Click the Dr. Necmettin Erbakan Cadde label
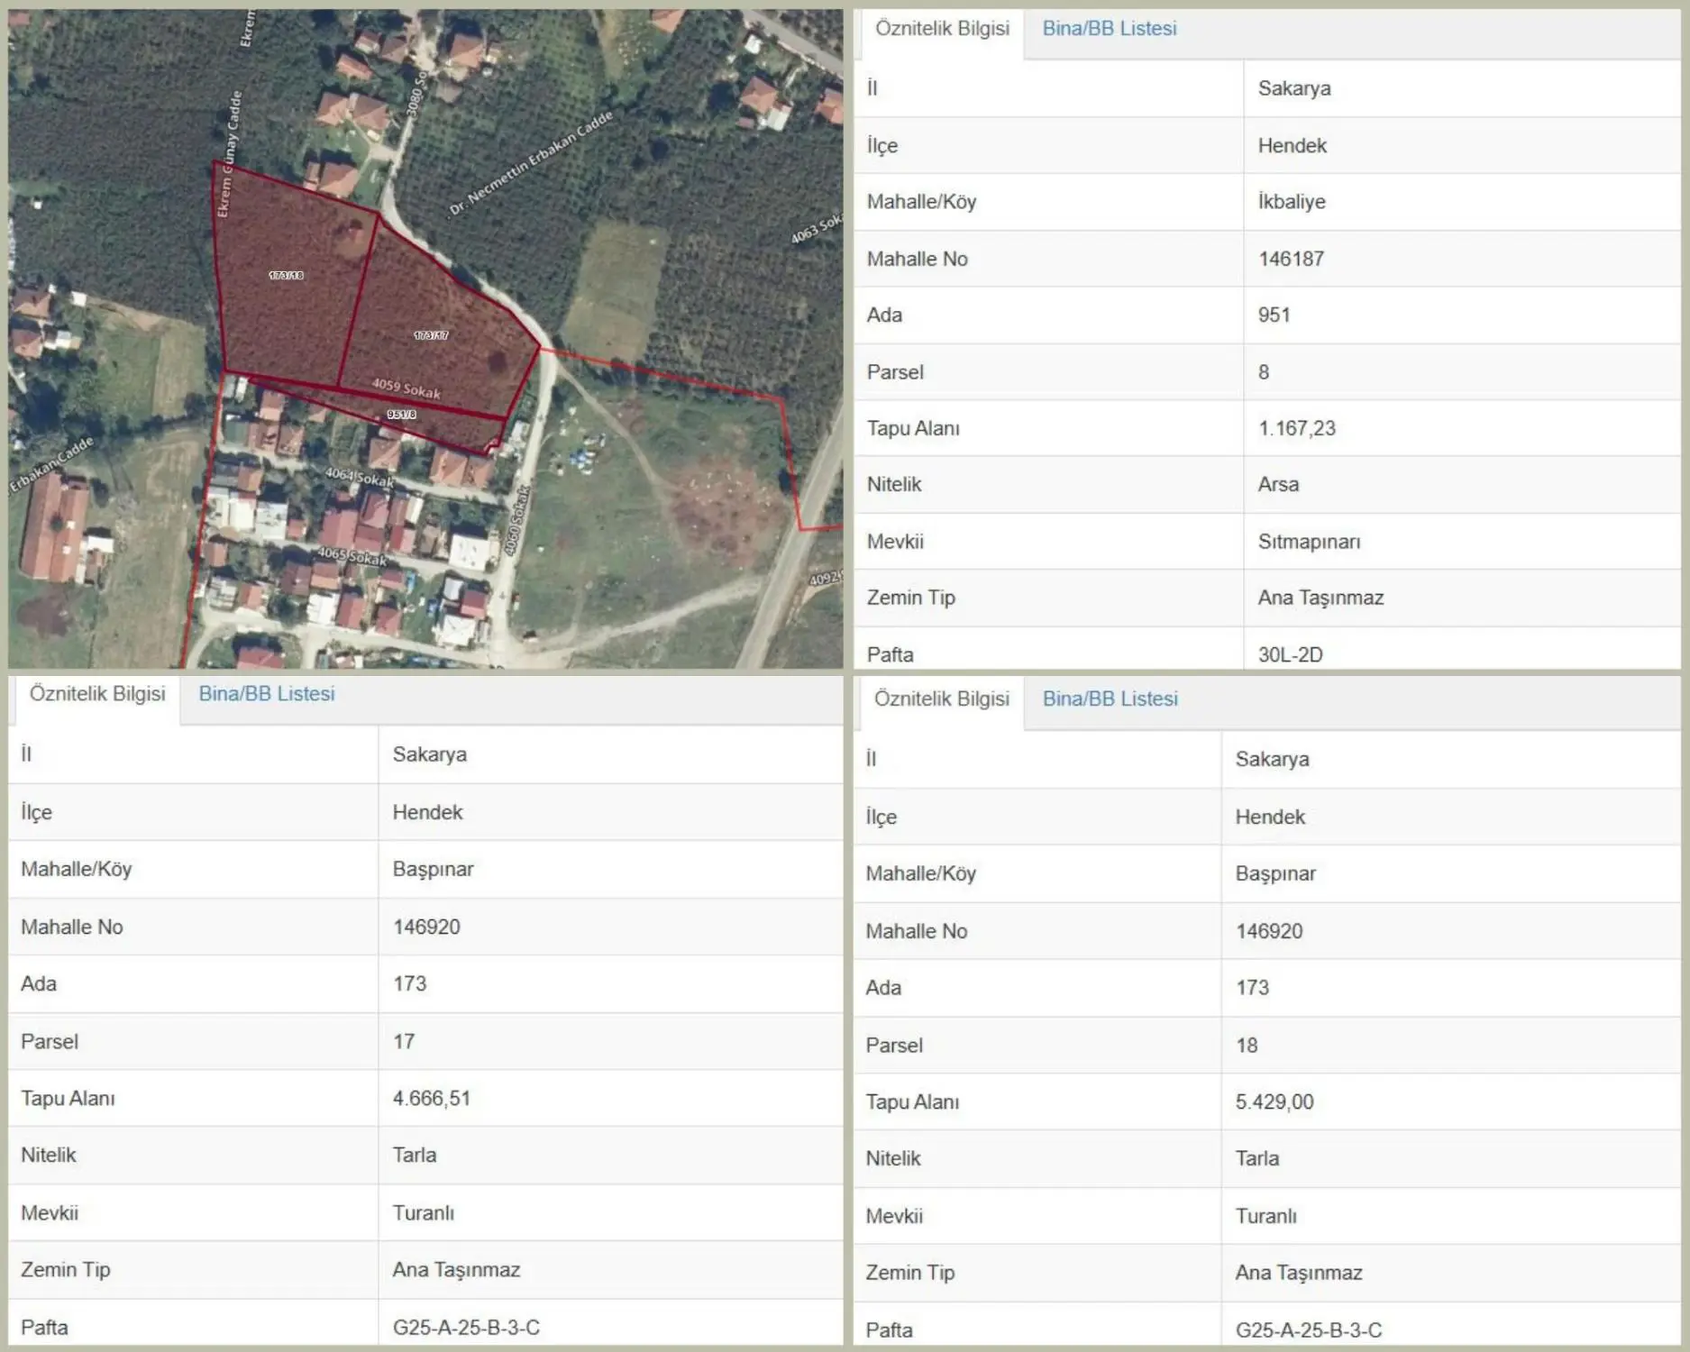 530,163
